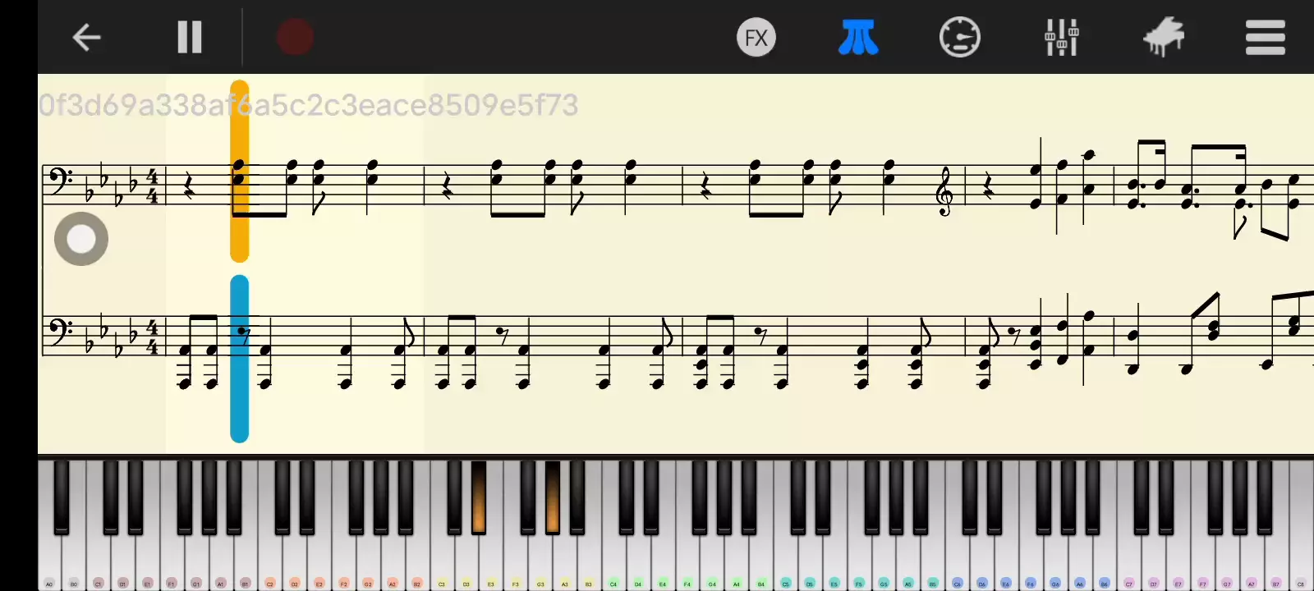Click the treble clef in upper staff

click(x=945, y=191)
